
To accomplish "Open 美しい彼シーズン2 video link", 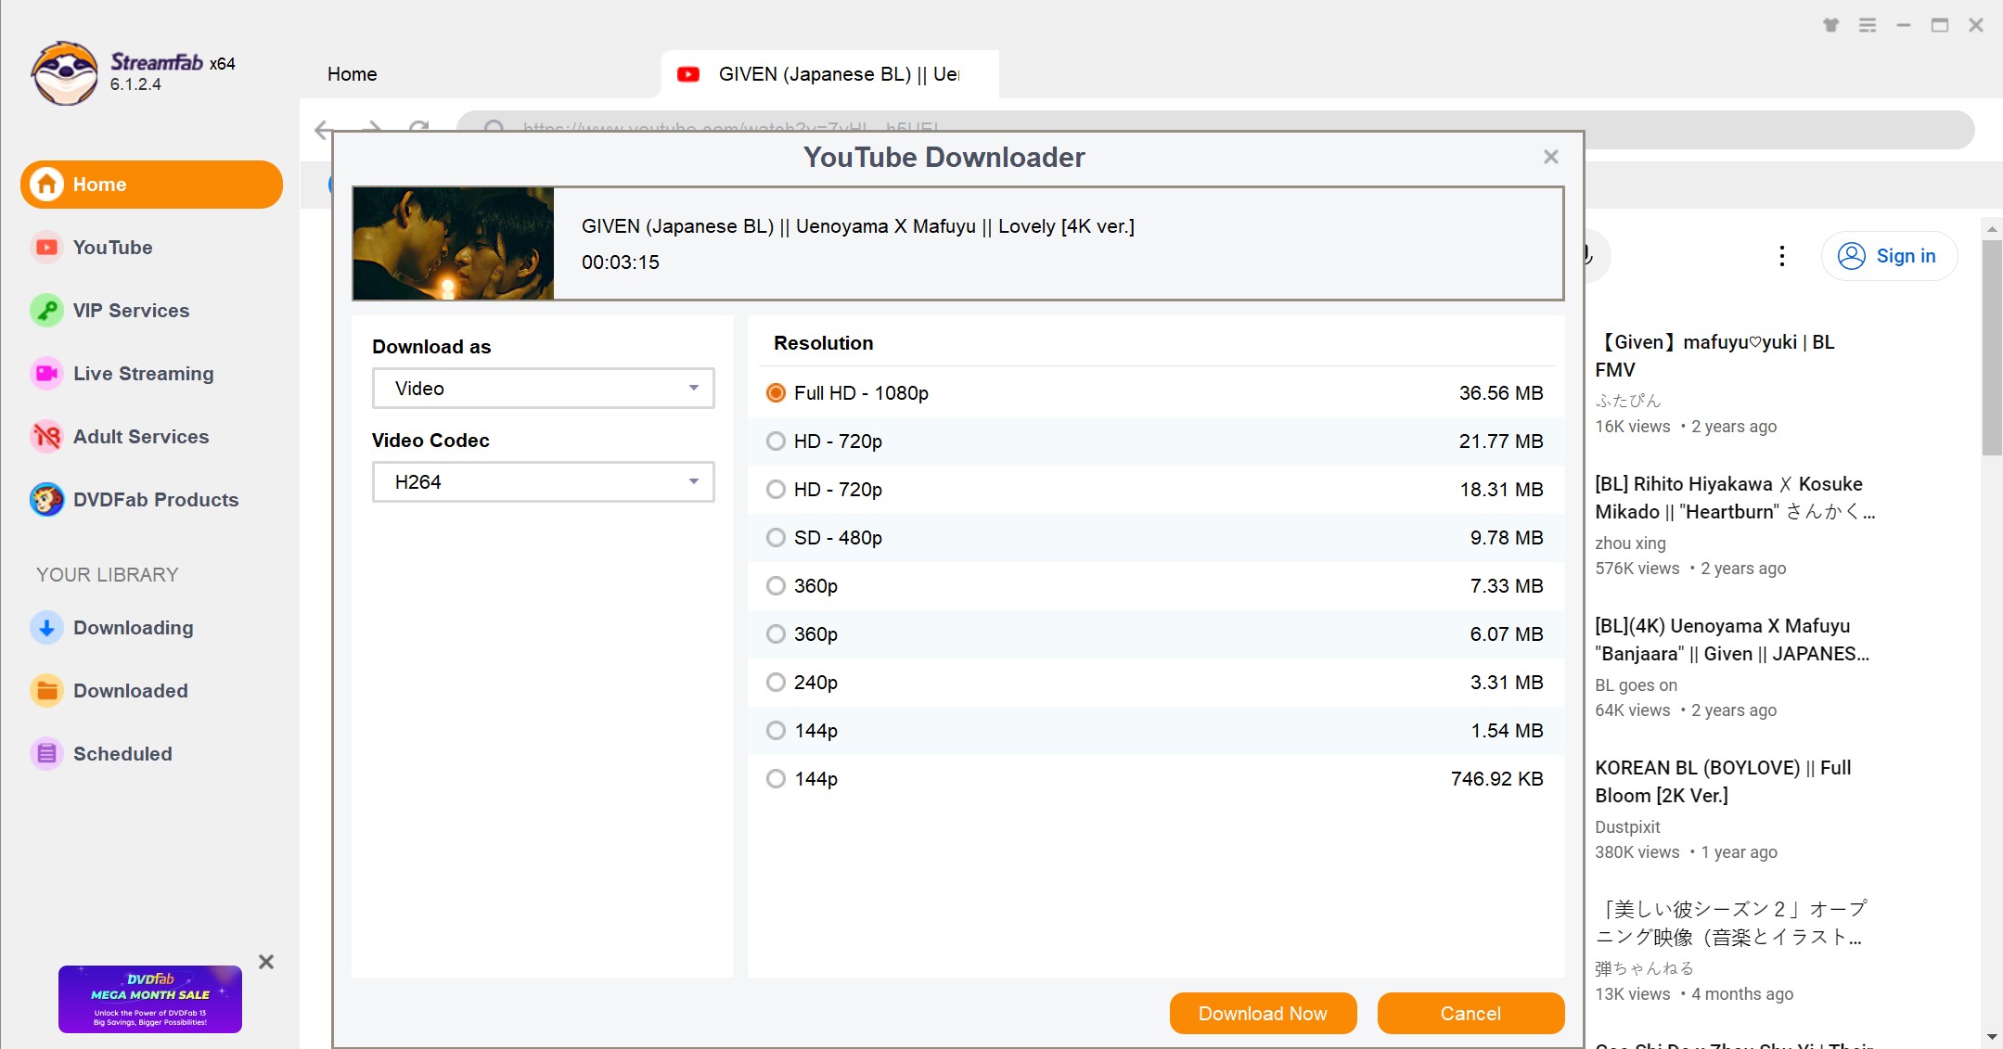I will [1730, 924].
